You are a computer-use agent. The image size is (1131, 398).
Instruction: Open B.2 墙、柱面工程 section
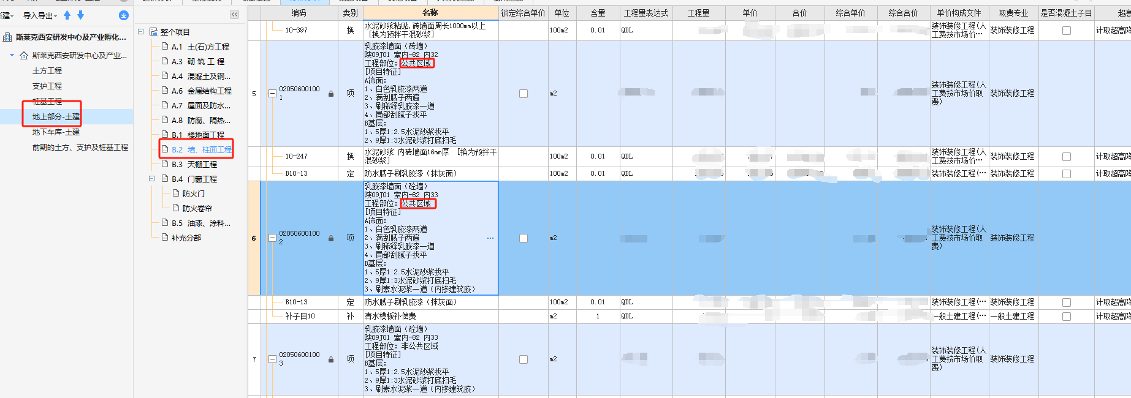[x=202, y=150]
